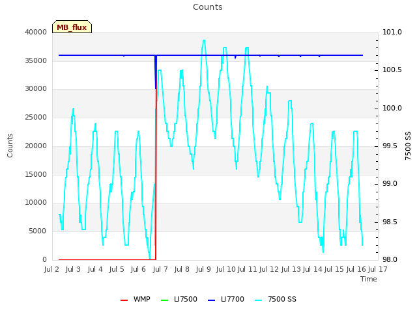Viewport: 417px width, 312px height.
Task: Click the green LI7500 legend color marker
Action: [165, 300]
